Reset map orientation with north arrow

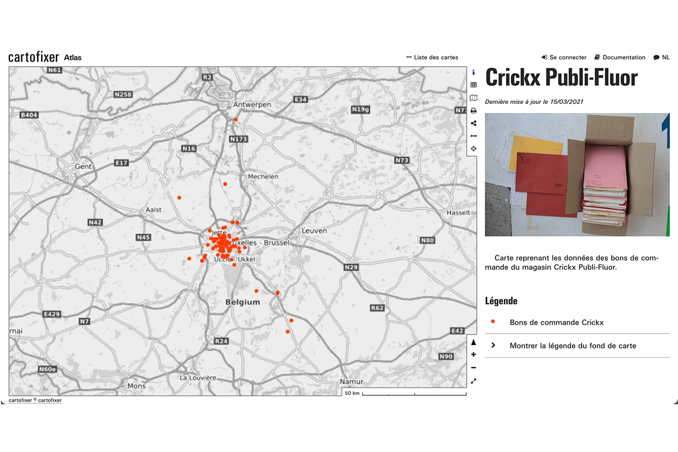coord(473,342)
